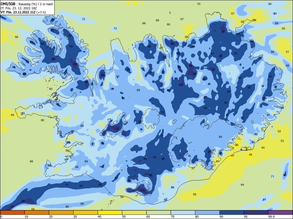Click the purple above-99.9 legend swatch

point(280,213)
